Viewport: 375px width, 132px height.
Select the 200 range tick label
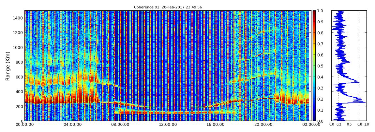[19, 106]
